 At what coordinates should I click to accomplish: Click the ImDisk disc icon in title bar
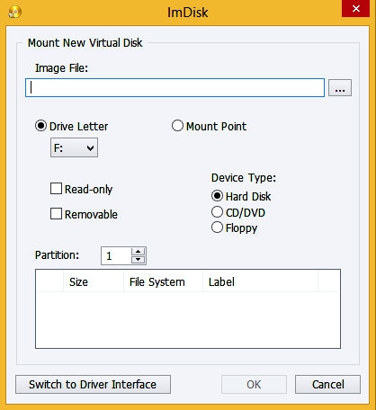click(x=14, y=13)
